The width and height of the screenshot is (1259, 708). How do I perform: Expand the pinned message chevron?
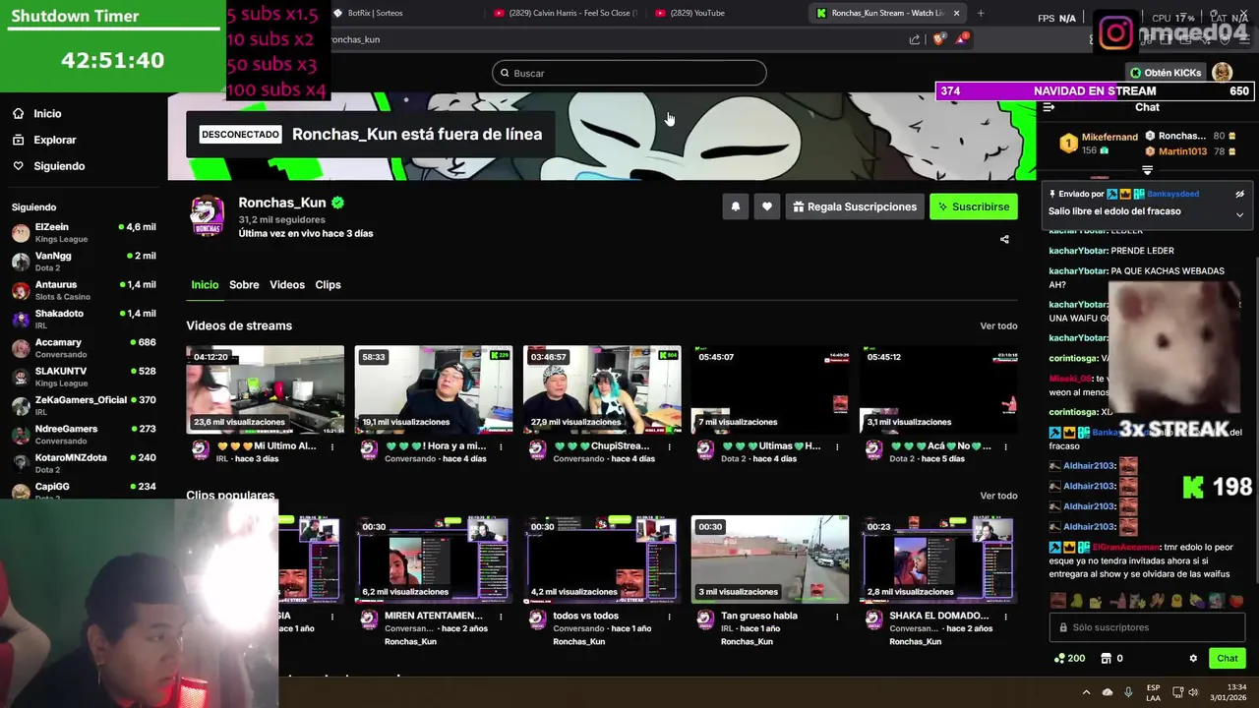pyautogui.click(x=1239, y=214)
